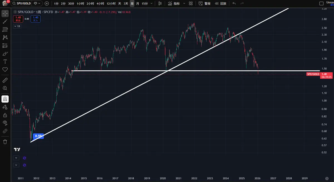The height and width of the screenshot is (182, 334).
Task: Switch to the 12小时 timeframe
Action: [111, 4]
